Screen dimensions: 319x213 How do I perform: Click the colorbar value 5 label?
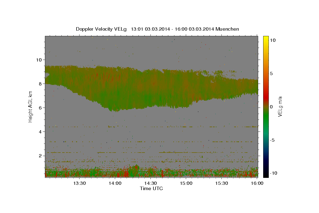point(271,73)
